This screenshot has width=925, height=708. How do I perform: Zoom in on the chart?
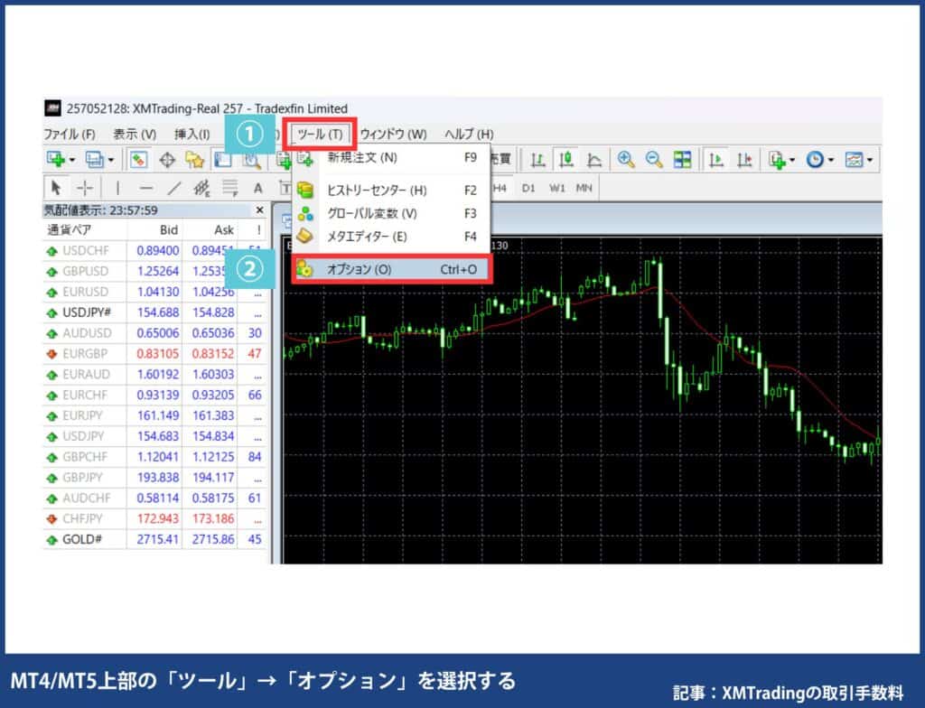[x=626, y=159]
